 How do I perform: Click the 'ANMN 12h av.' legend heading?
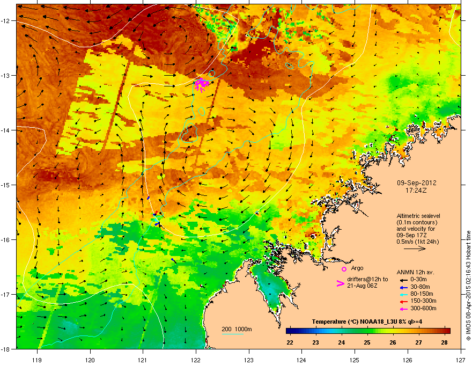pyautogui.click(x=415, y=272)
